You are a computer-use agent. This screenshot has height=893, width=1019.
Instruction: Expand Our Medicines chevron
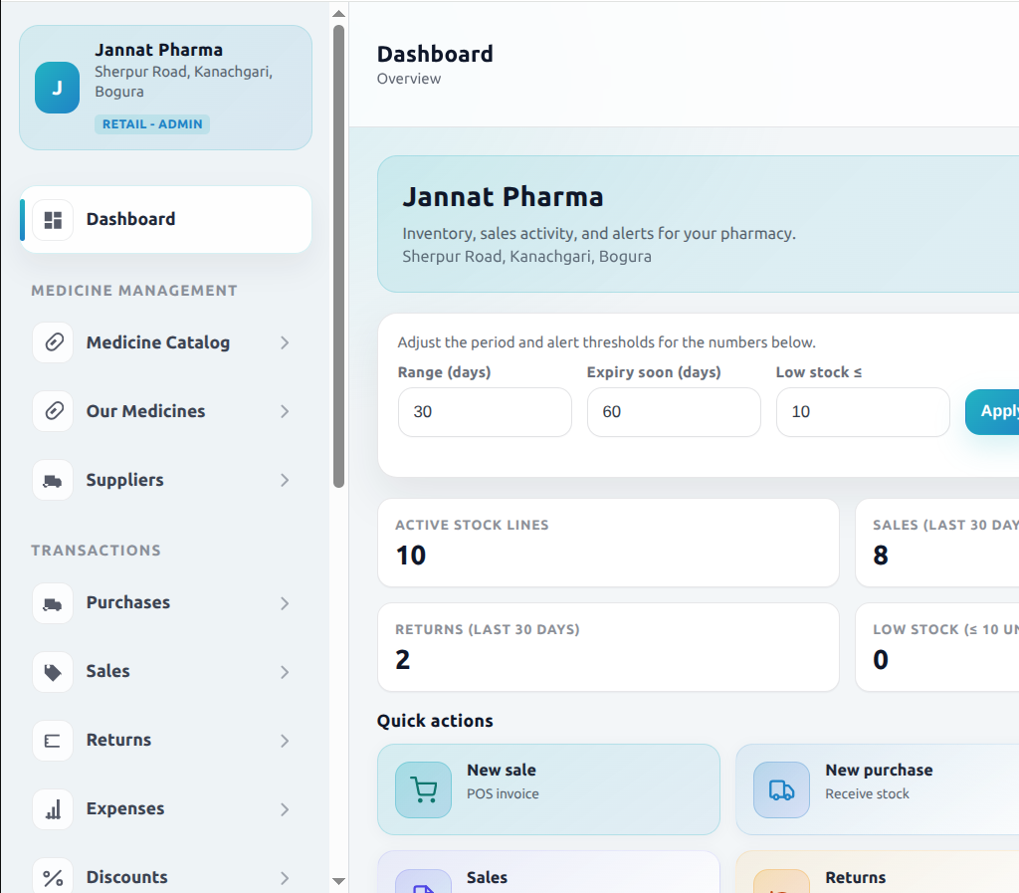click(x=285, y=411)
